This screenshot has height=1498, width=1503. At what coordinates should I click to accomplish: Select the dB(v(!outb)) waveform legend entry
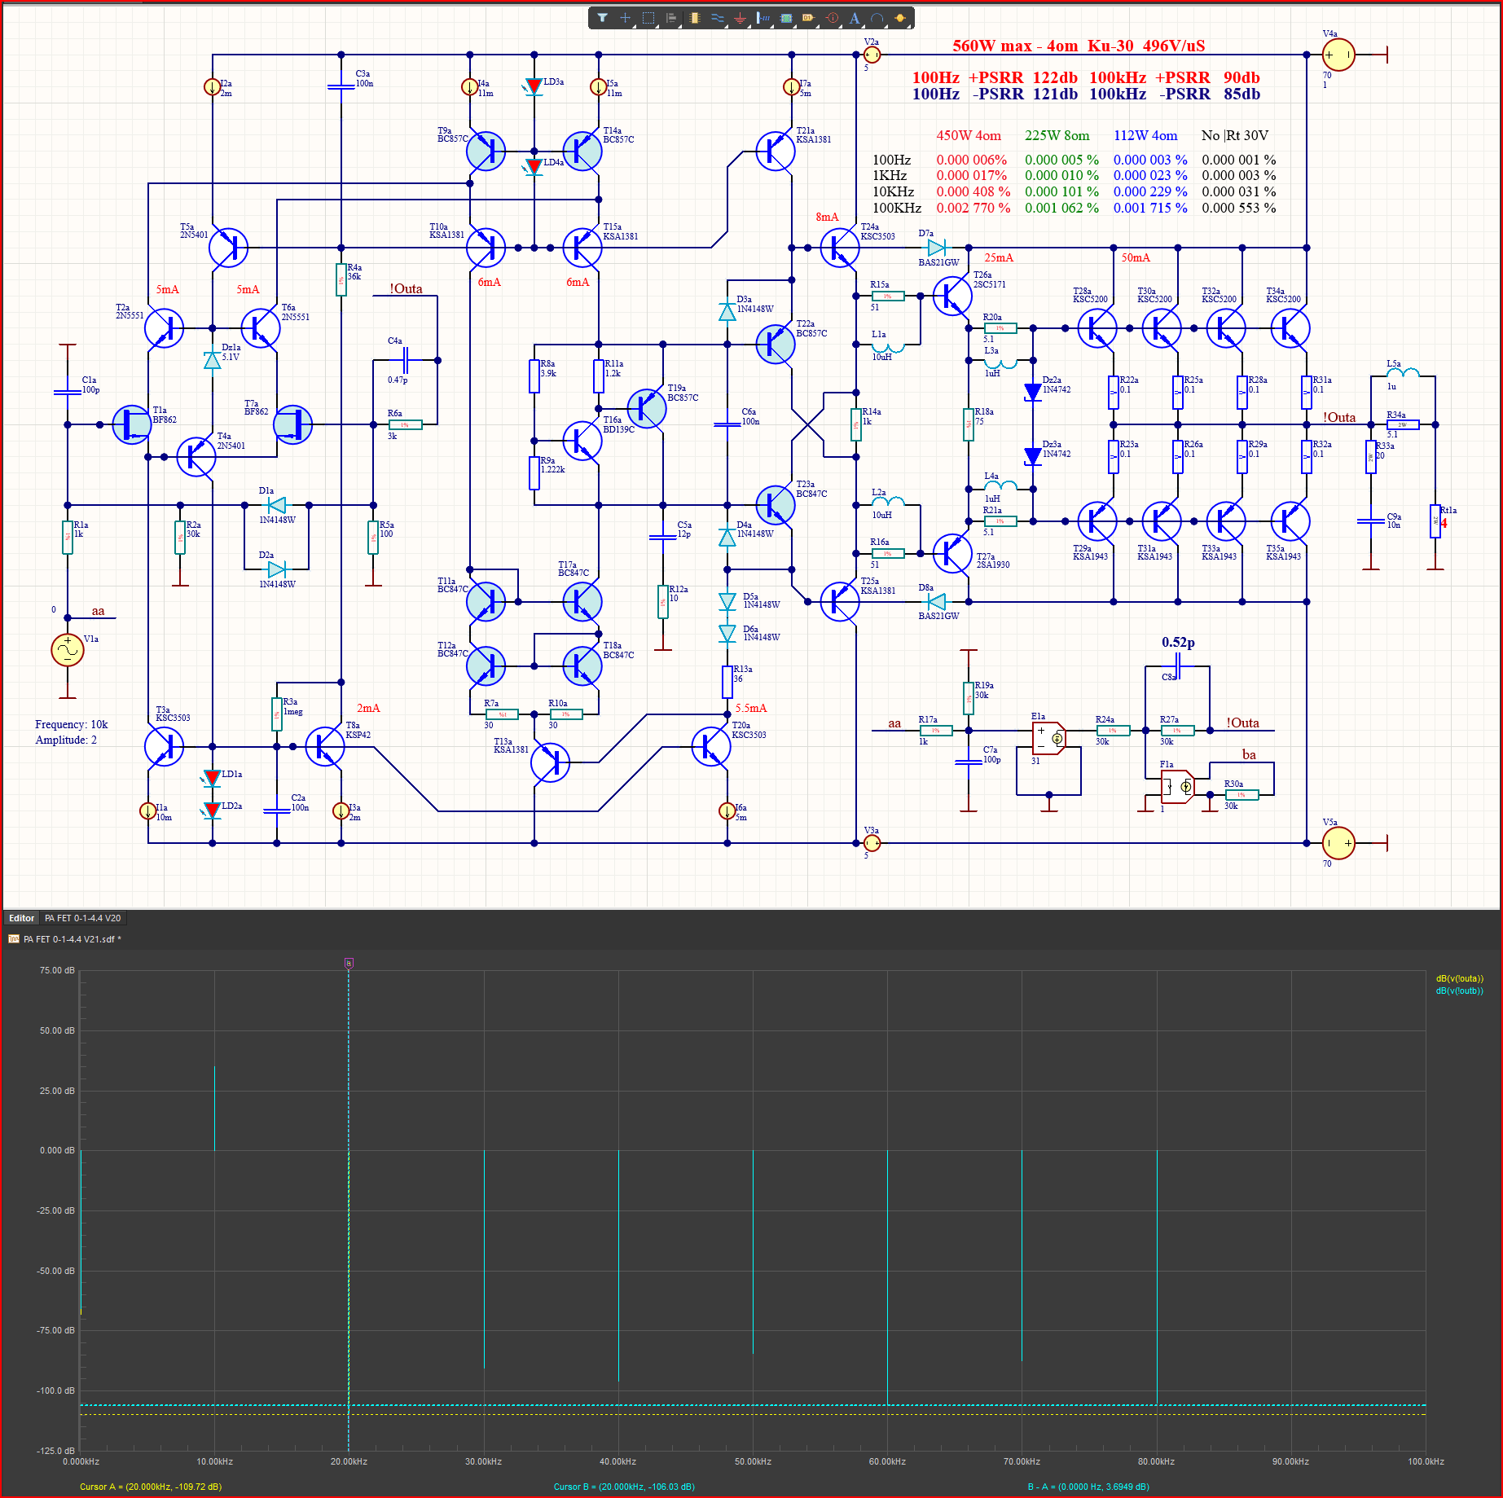[1459, 991]
